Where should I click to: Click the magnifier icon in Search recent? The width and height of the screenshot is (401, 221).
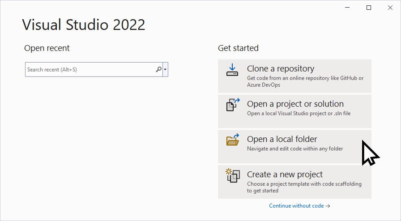158,69
